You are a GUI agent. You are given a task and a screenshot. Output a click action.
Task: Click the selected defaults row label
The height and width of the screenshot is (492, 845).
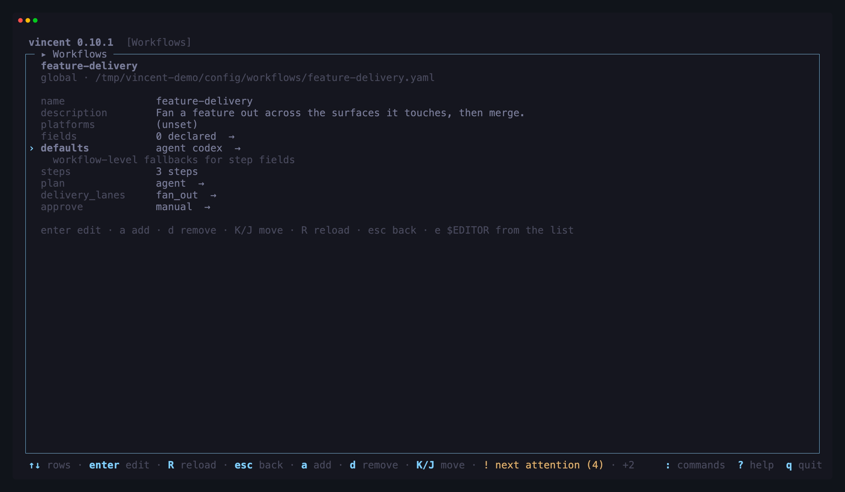click(65, 148)
